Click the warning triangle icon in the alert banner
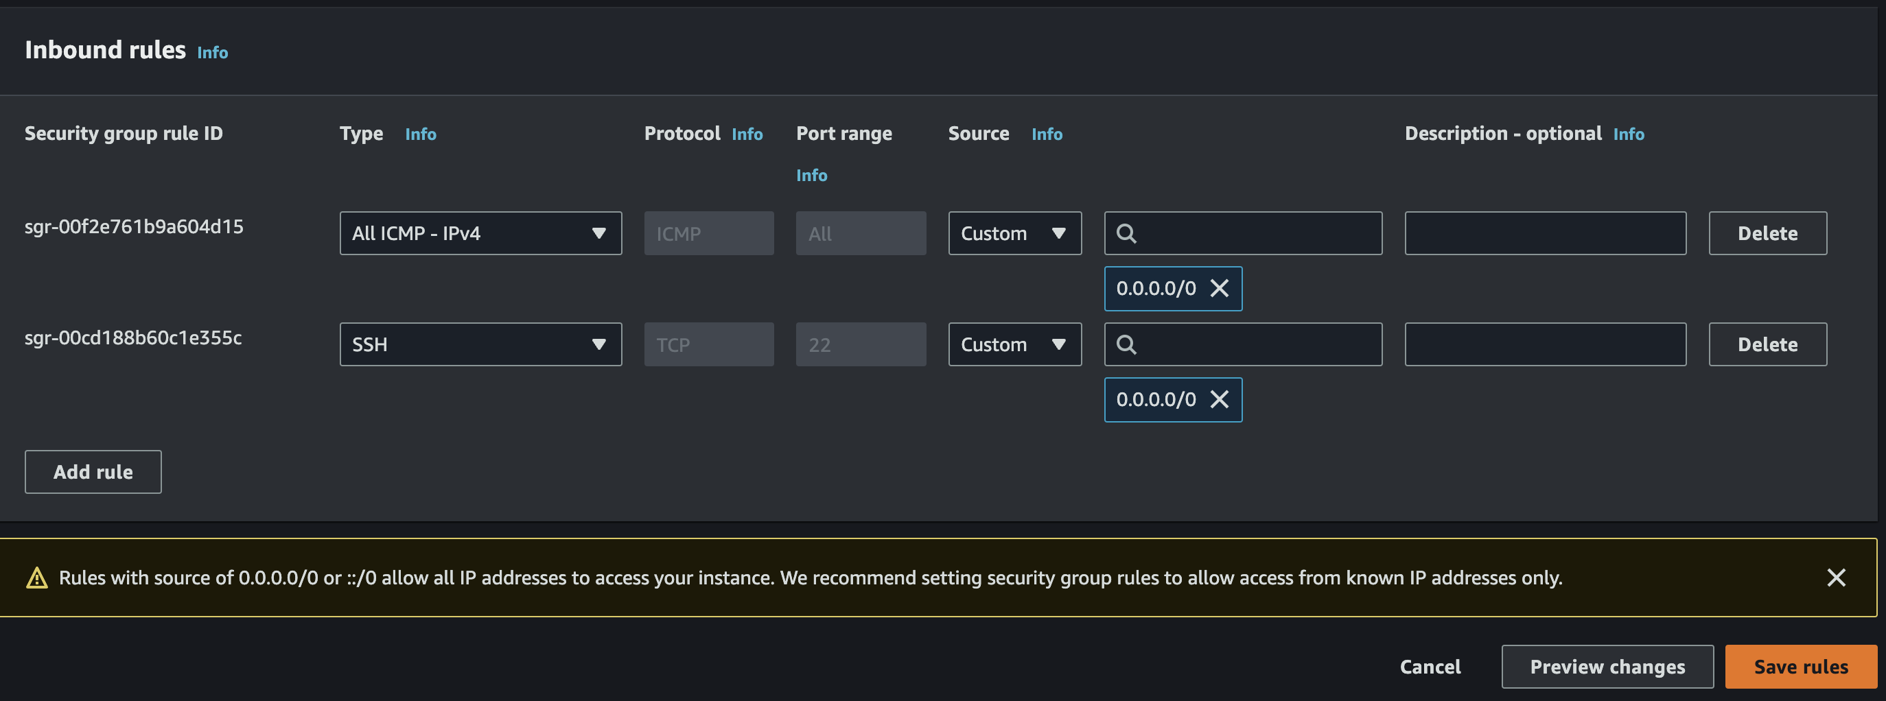This screenshot has height=701, width=1886. pos(35,578)
